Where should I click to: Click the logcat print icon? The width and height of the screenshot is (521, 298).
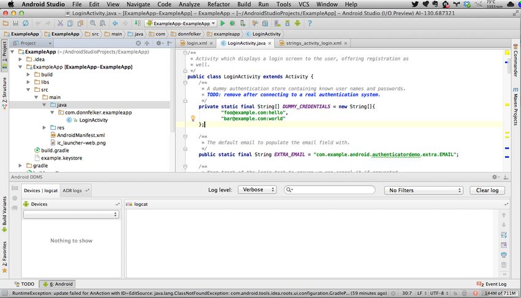click(504, 255)
